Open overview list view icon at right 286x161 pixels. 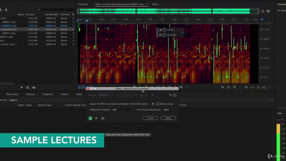coord(268,11)
